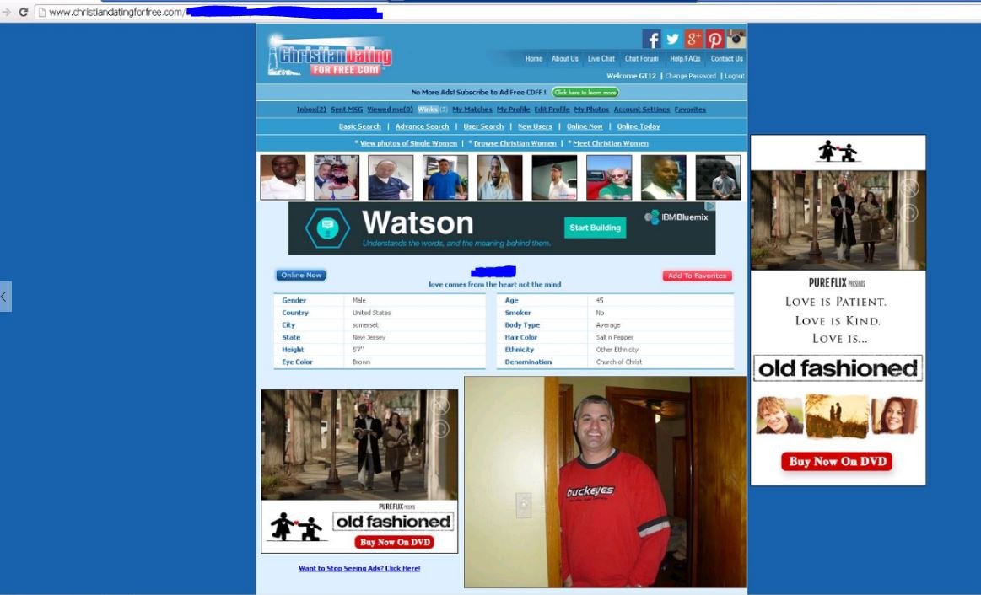Image resolution: width=981 pixels, height=595 pixels.
Task: Open User Search
Action: (x=483, y=126)
